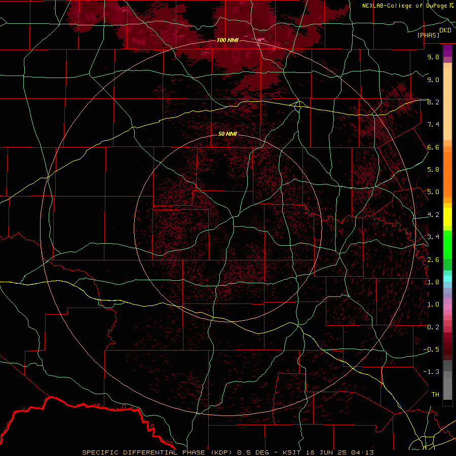Viewport: 456px width, 456px height.
Task: Click the DKD product label
Action: pyautogui.click(x=445, y=30)
